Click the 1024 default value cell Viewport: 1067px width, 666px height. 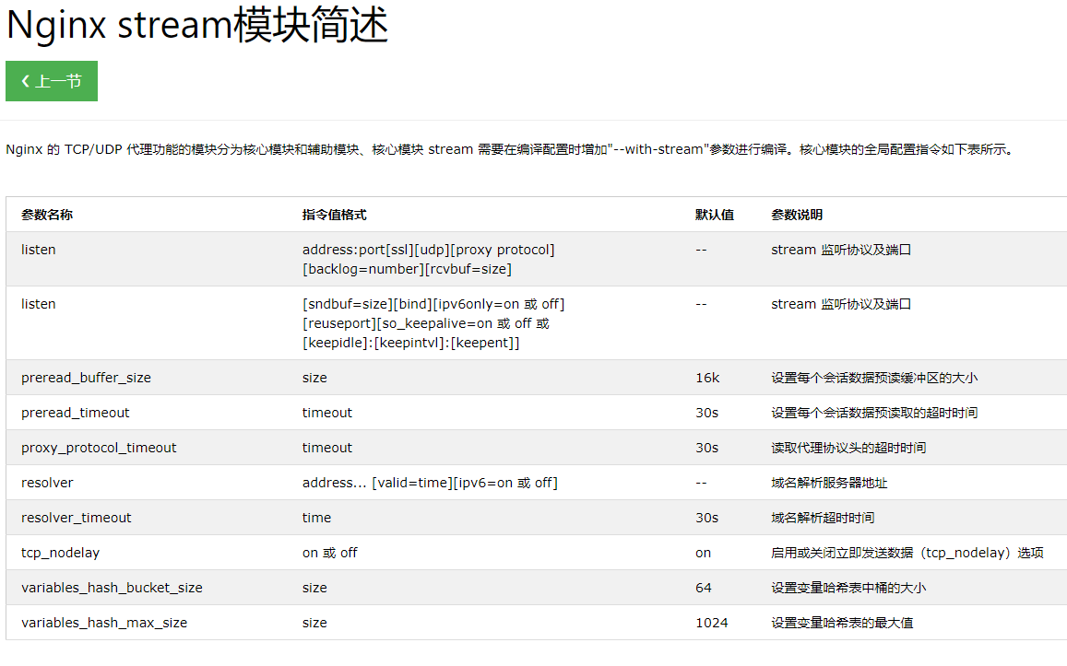click(712, 623)
